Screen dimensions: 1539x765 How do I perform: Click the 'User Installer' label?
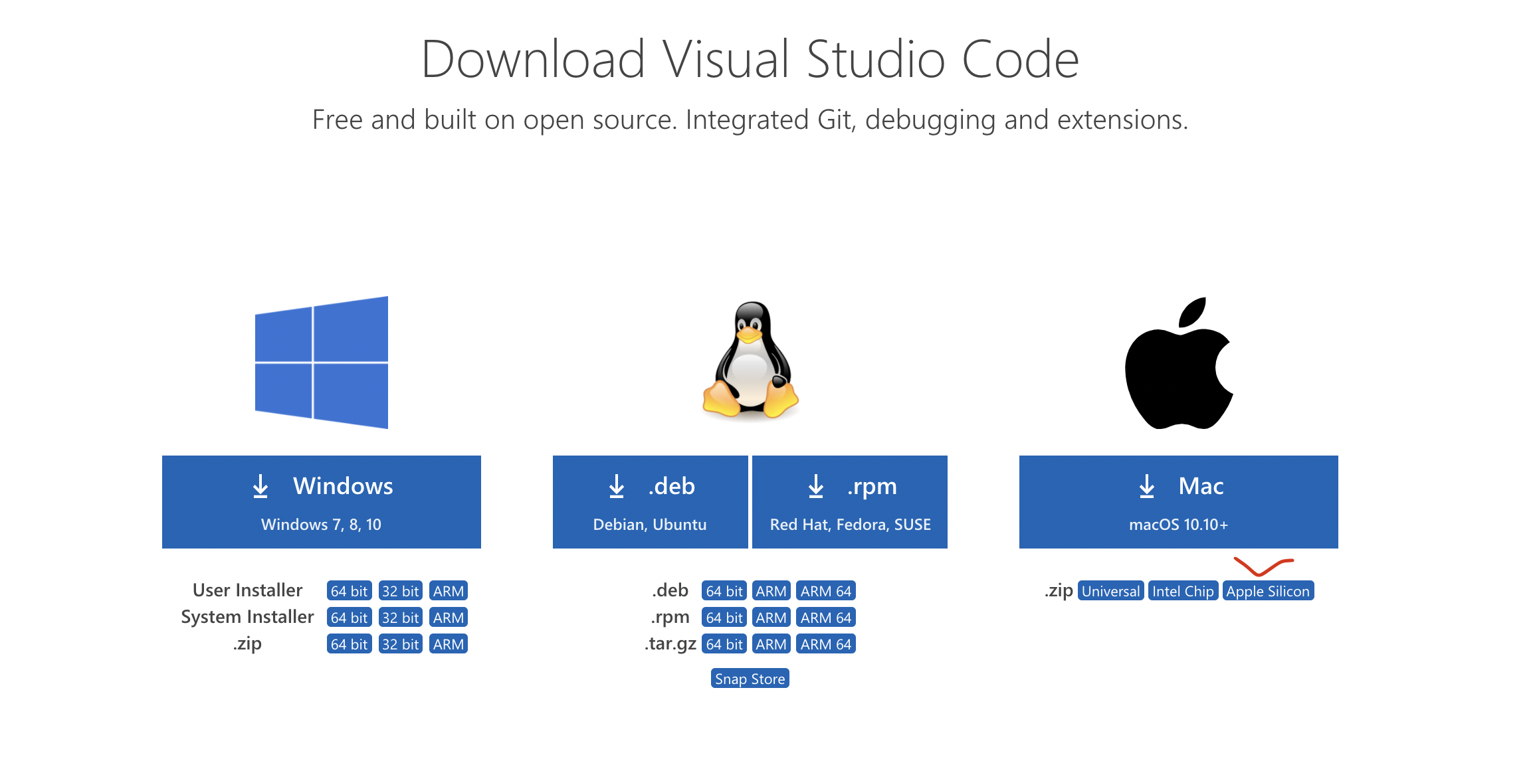pyautogui.click(x=247, y=590)
